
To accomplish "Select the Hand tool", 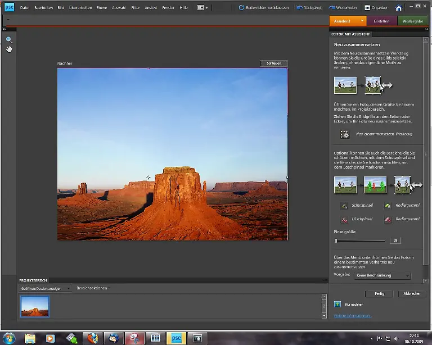I will (9, 49).
